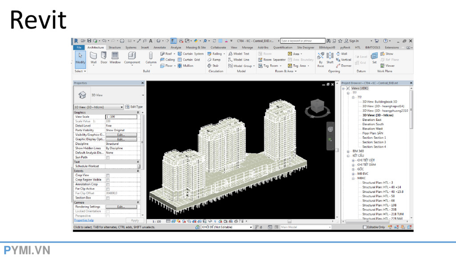Viewport: 456px width, 257px height.
Task: Click the ViewCube in 3D view
Action: click(x=317, y=106)
